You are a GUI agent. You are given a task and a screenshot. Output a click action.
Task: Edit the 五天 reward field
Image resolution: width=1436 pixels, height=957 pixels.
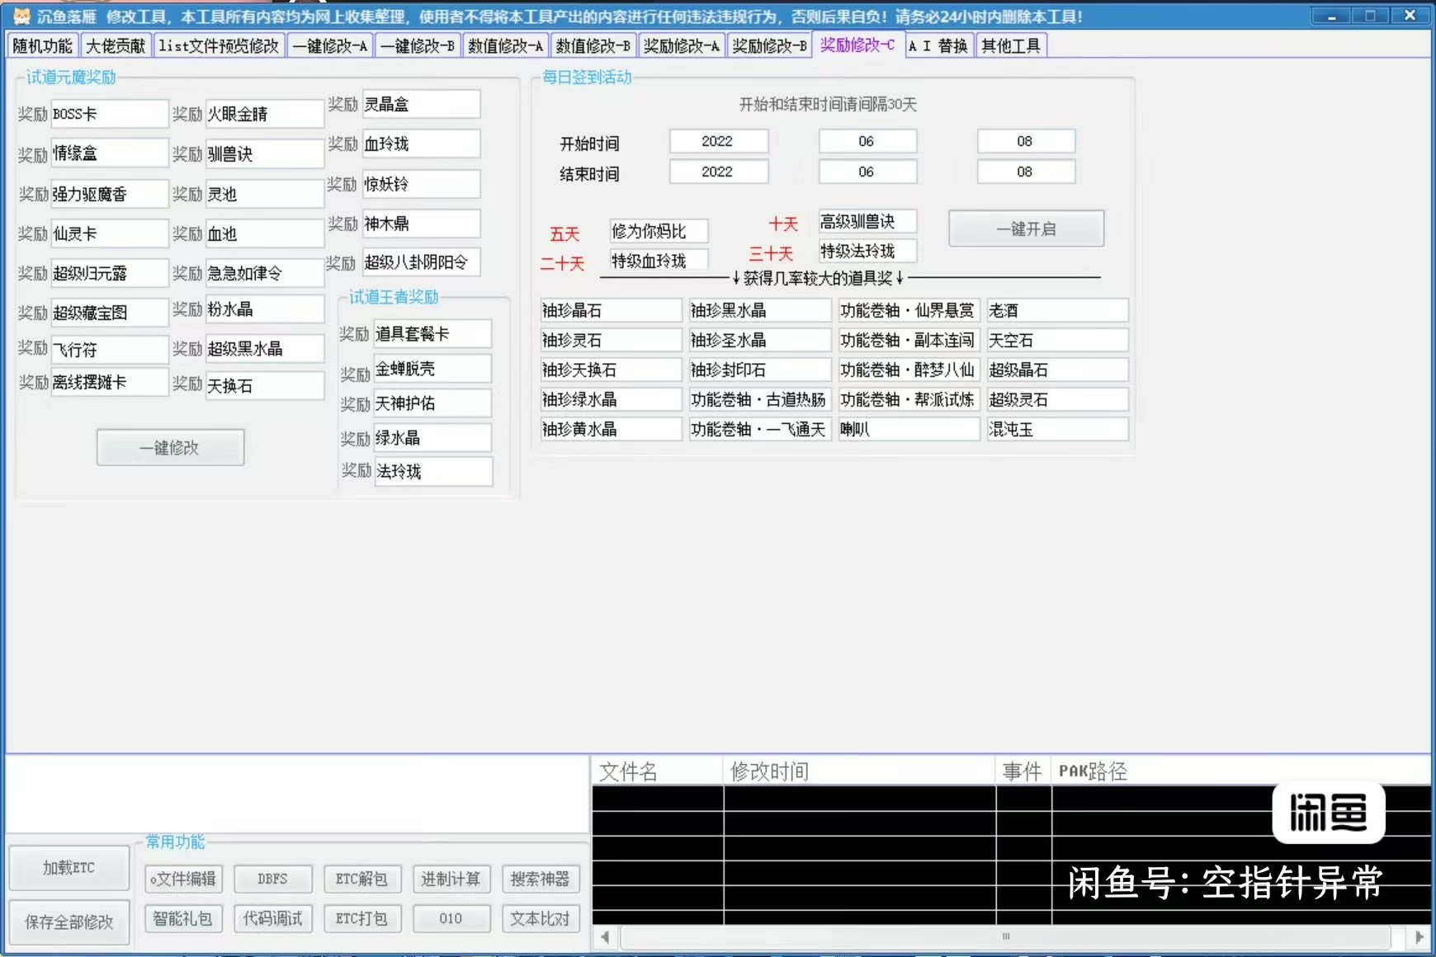tap(659, 231)
